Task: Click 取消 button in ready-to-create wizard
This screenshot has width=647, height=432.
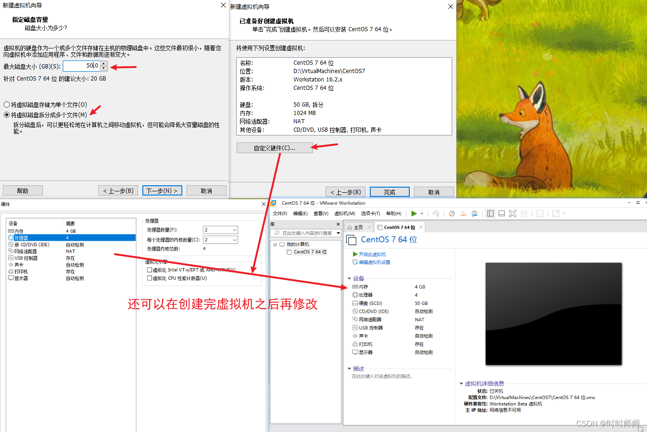Action: pos(434,192)
